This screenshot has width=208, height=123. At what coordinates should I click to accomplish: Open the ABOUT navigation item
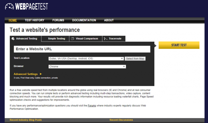click(109, 20)
